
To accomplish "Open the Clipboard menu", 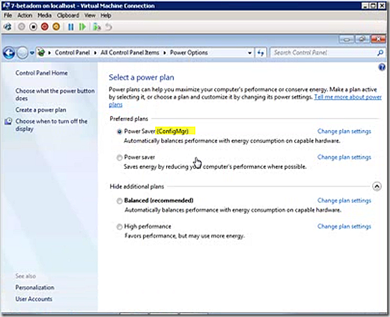I will pyautogui.click(x=68, y=16).
